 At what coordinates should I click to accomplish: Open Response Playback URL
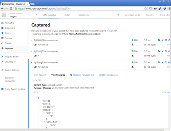pos(82,75)
